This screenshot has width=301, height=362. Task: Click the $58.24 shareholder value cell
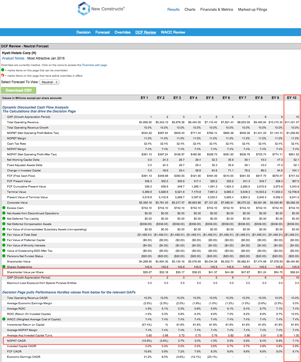[x=294, y=272]
